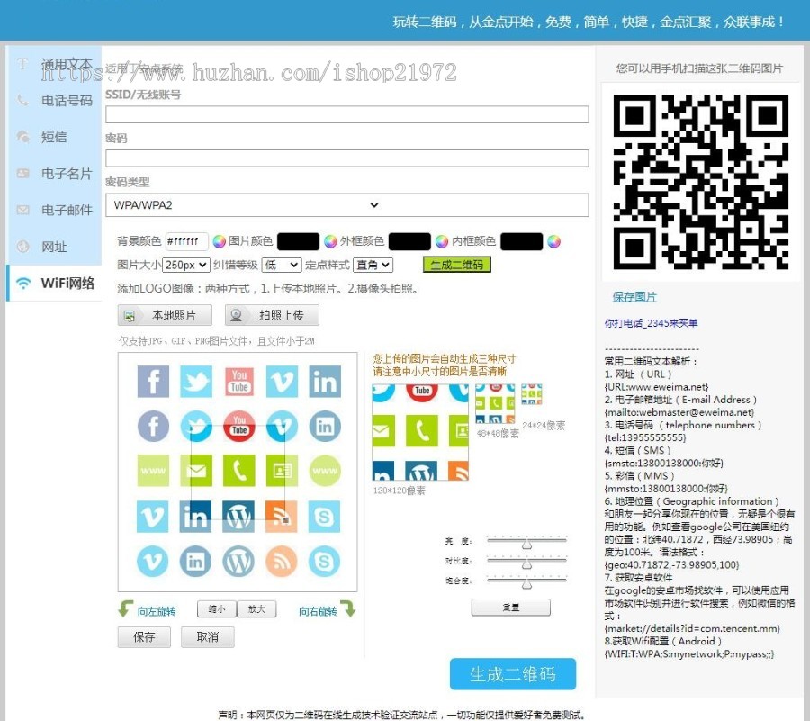810x721 pixels.
Task: Click the round green www icon
Action: (x=325, y=471)
